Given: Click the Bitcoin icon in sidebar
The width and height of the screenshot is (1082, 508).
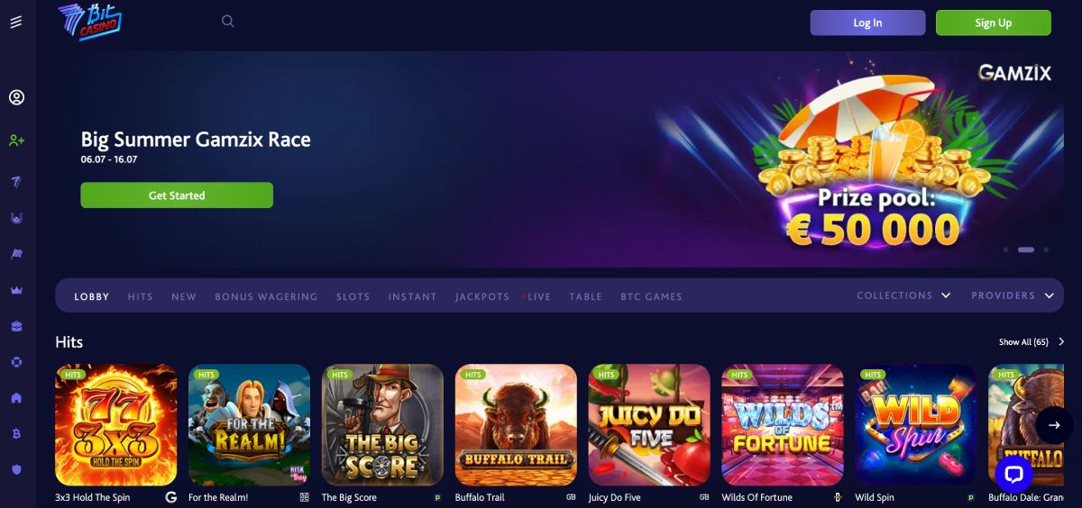Looking at the screenshot, I should 16,434.
